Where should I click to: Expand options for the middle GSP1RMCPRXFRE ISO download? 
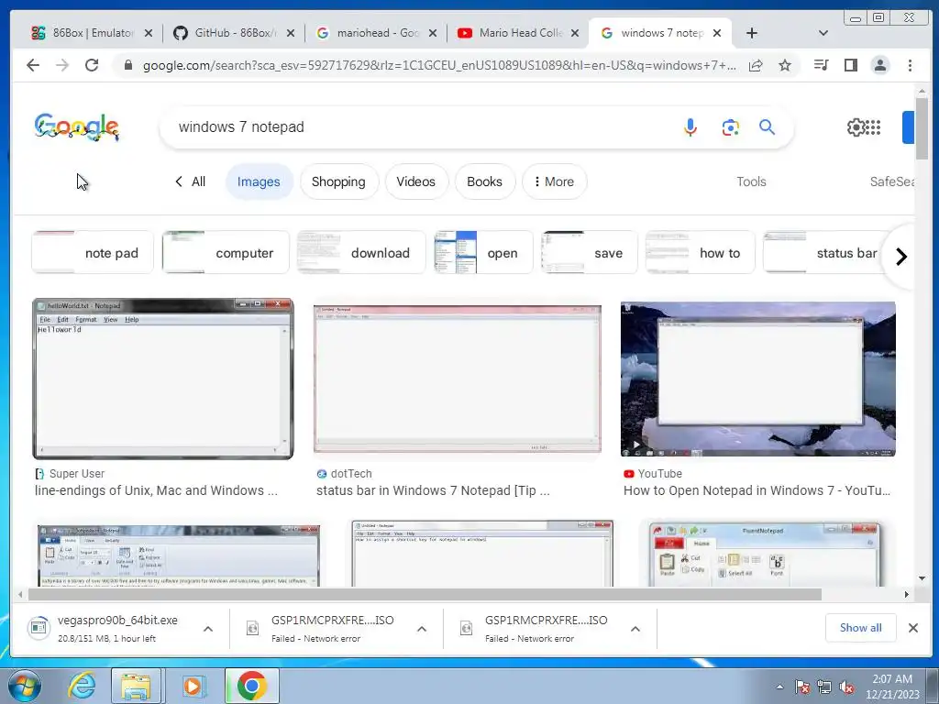tap(422, 629)
